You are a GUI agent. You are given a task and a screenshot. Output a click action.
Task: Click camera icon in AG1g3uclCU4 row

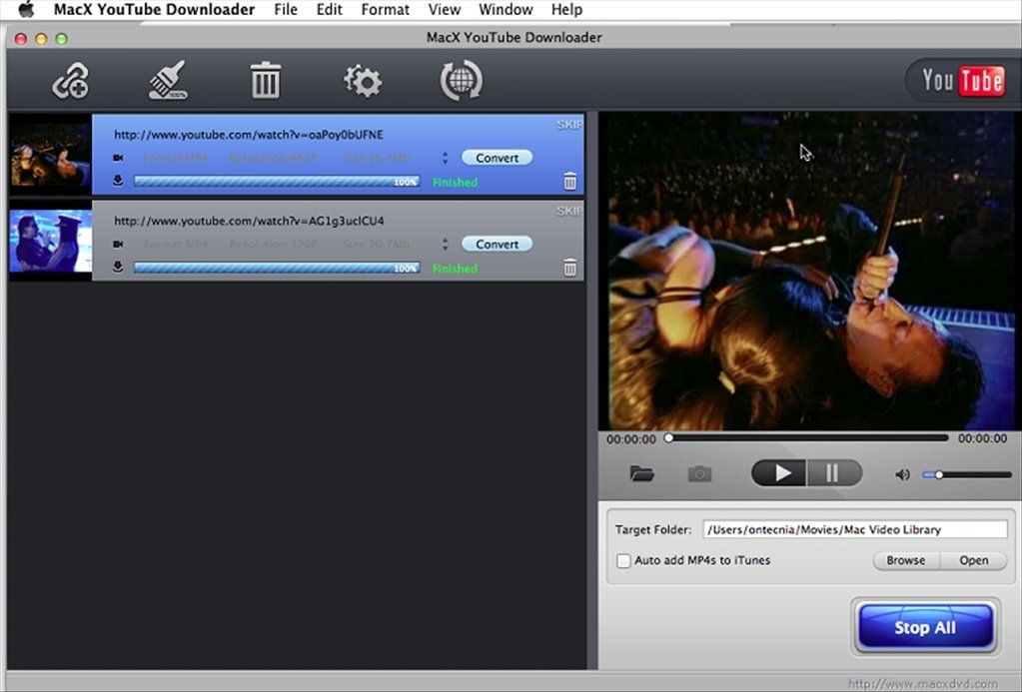coord(118,244)
